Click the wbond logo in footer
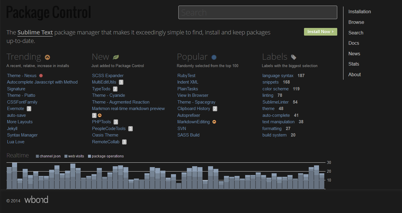The image size is (402, 213). click(x=36, y=200)
